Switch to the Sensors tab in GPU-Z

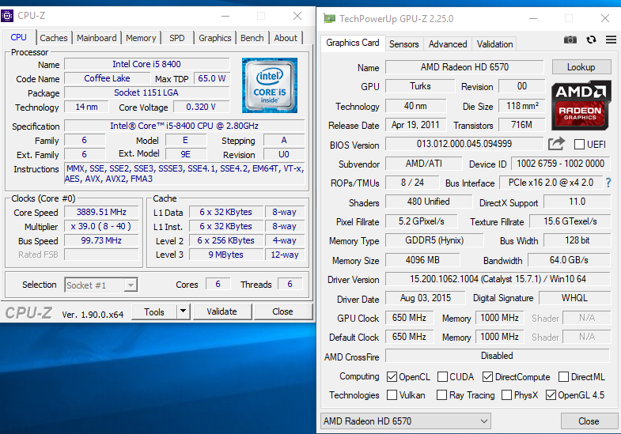click(403, 44)
